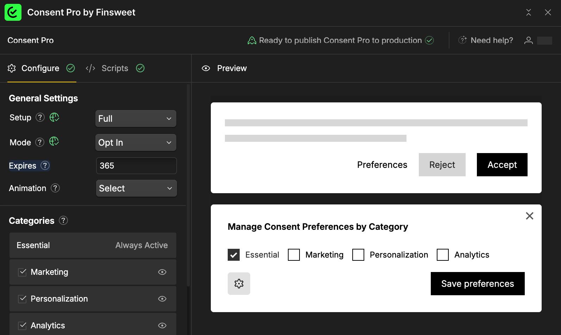Image resolution: width=561 pixels, height=335 pixels.
Task: Click the Setup globe icon
Action: (54, 117)
